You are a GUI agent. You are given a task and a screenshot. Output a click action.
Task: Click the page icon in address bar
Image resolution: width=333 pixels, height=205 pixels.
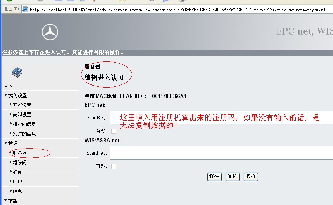25,9
